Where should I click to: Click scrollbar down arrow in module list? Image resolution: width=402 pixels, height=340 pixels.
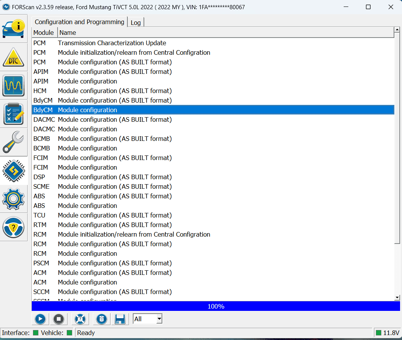click(x=397, y=297)
